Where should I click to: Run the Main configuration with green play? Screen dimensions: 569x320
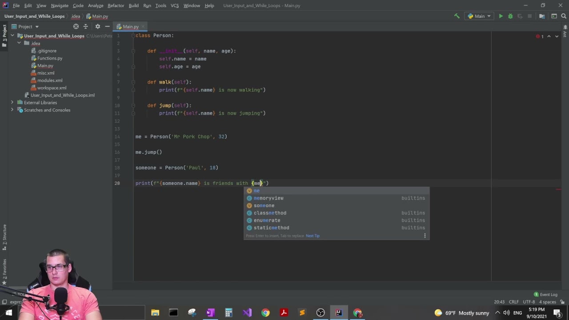click(x=501, y=16)
